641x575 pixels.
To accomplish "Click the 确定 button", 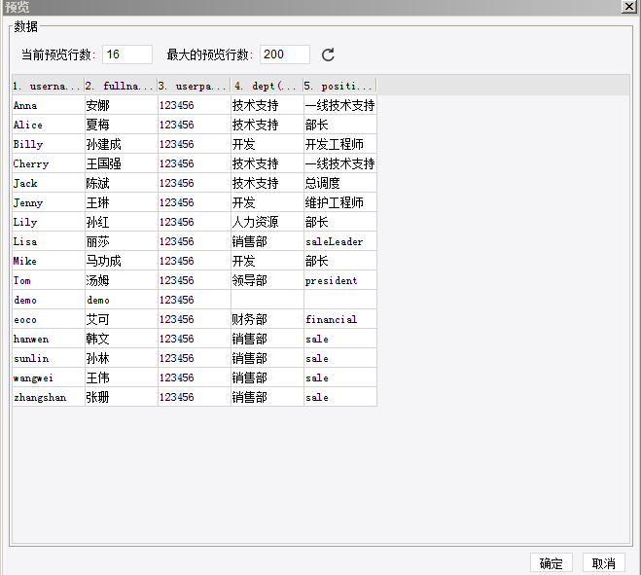I will coord(552,563).
